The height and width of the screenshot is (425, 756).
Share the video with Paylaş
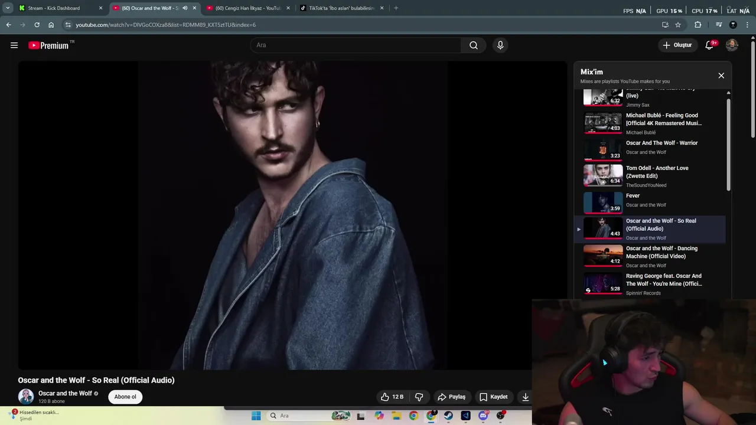[451, 397]
